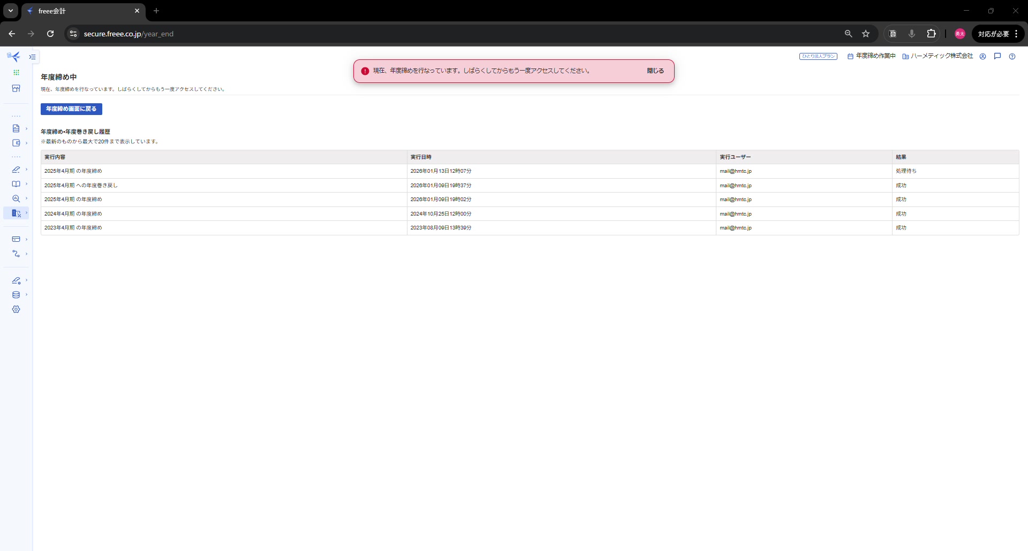The height and width of the screenshot is (551, 1028).
Task: Open the magnifier chart analysis icon
Action: (x=16, y=198)
